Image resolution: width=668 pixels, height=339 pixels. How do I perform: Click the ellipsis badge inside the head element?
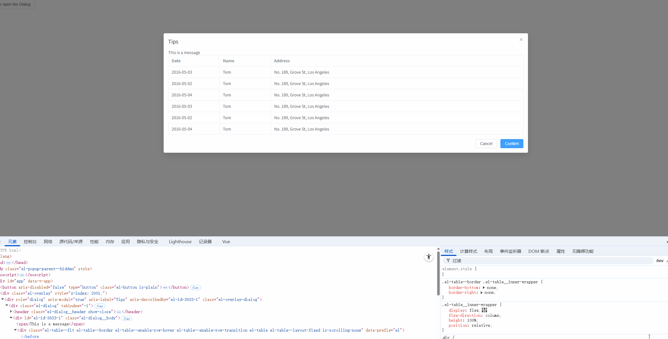coord(9,263)
